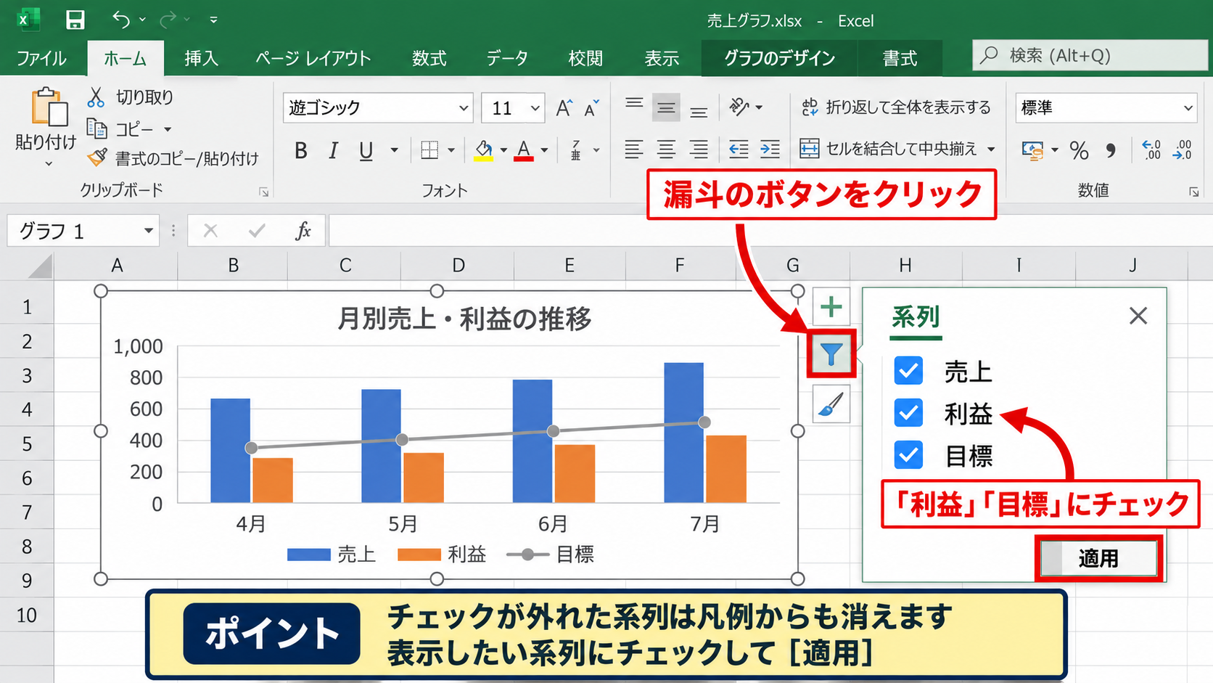This screenshot has width=1213, height=683.
Task: Select column header H
Action: coord(905,265)
